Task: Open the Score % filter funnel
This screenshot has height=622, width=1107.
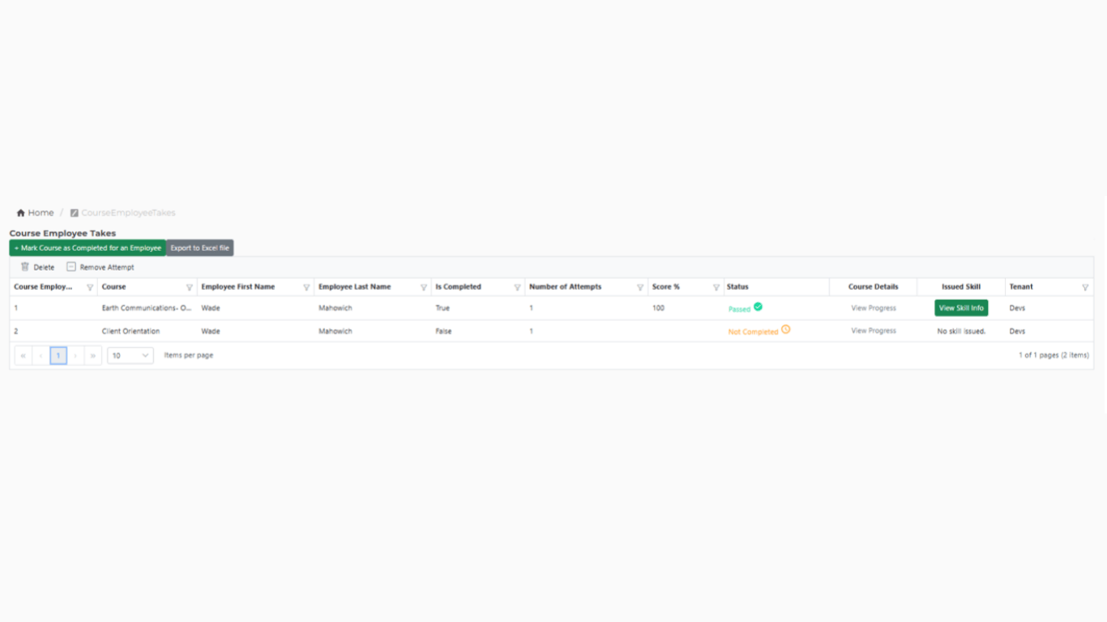Action: (716, 287)
